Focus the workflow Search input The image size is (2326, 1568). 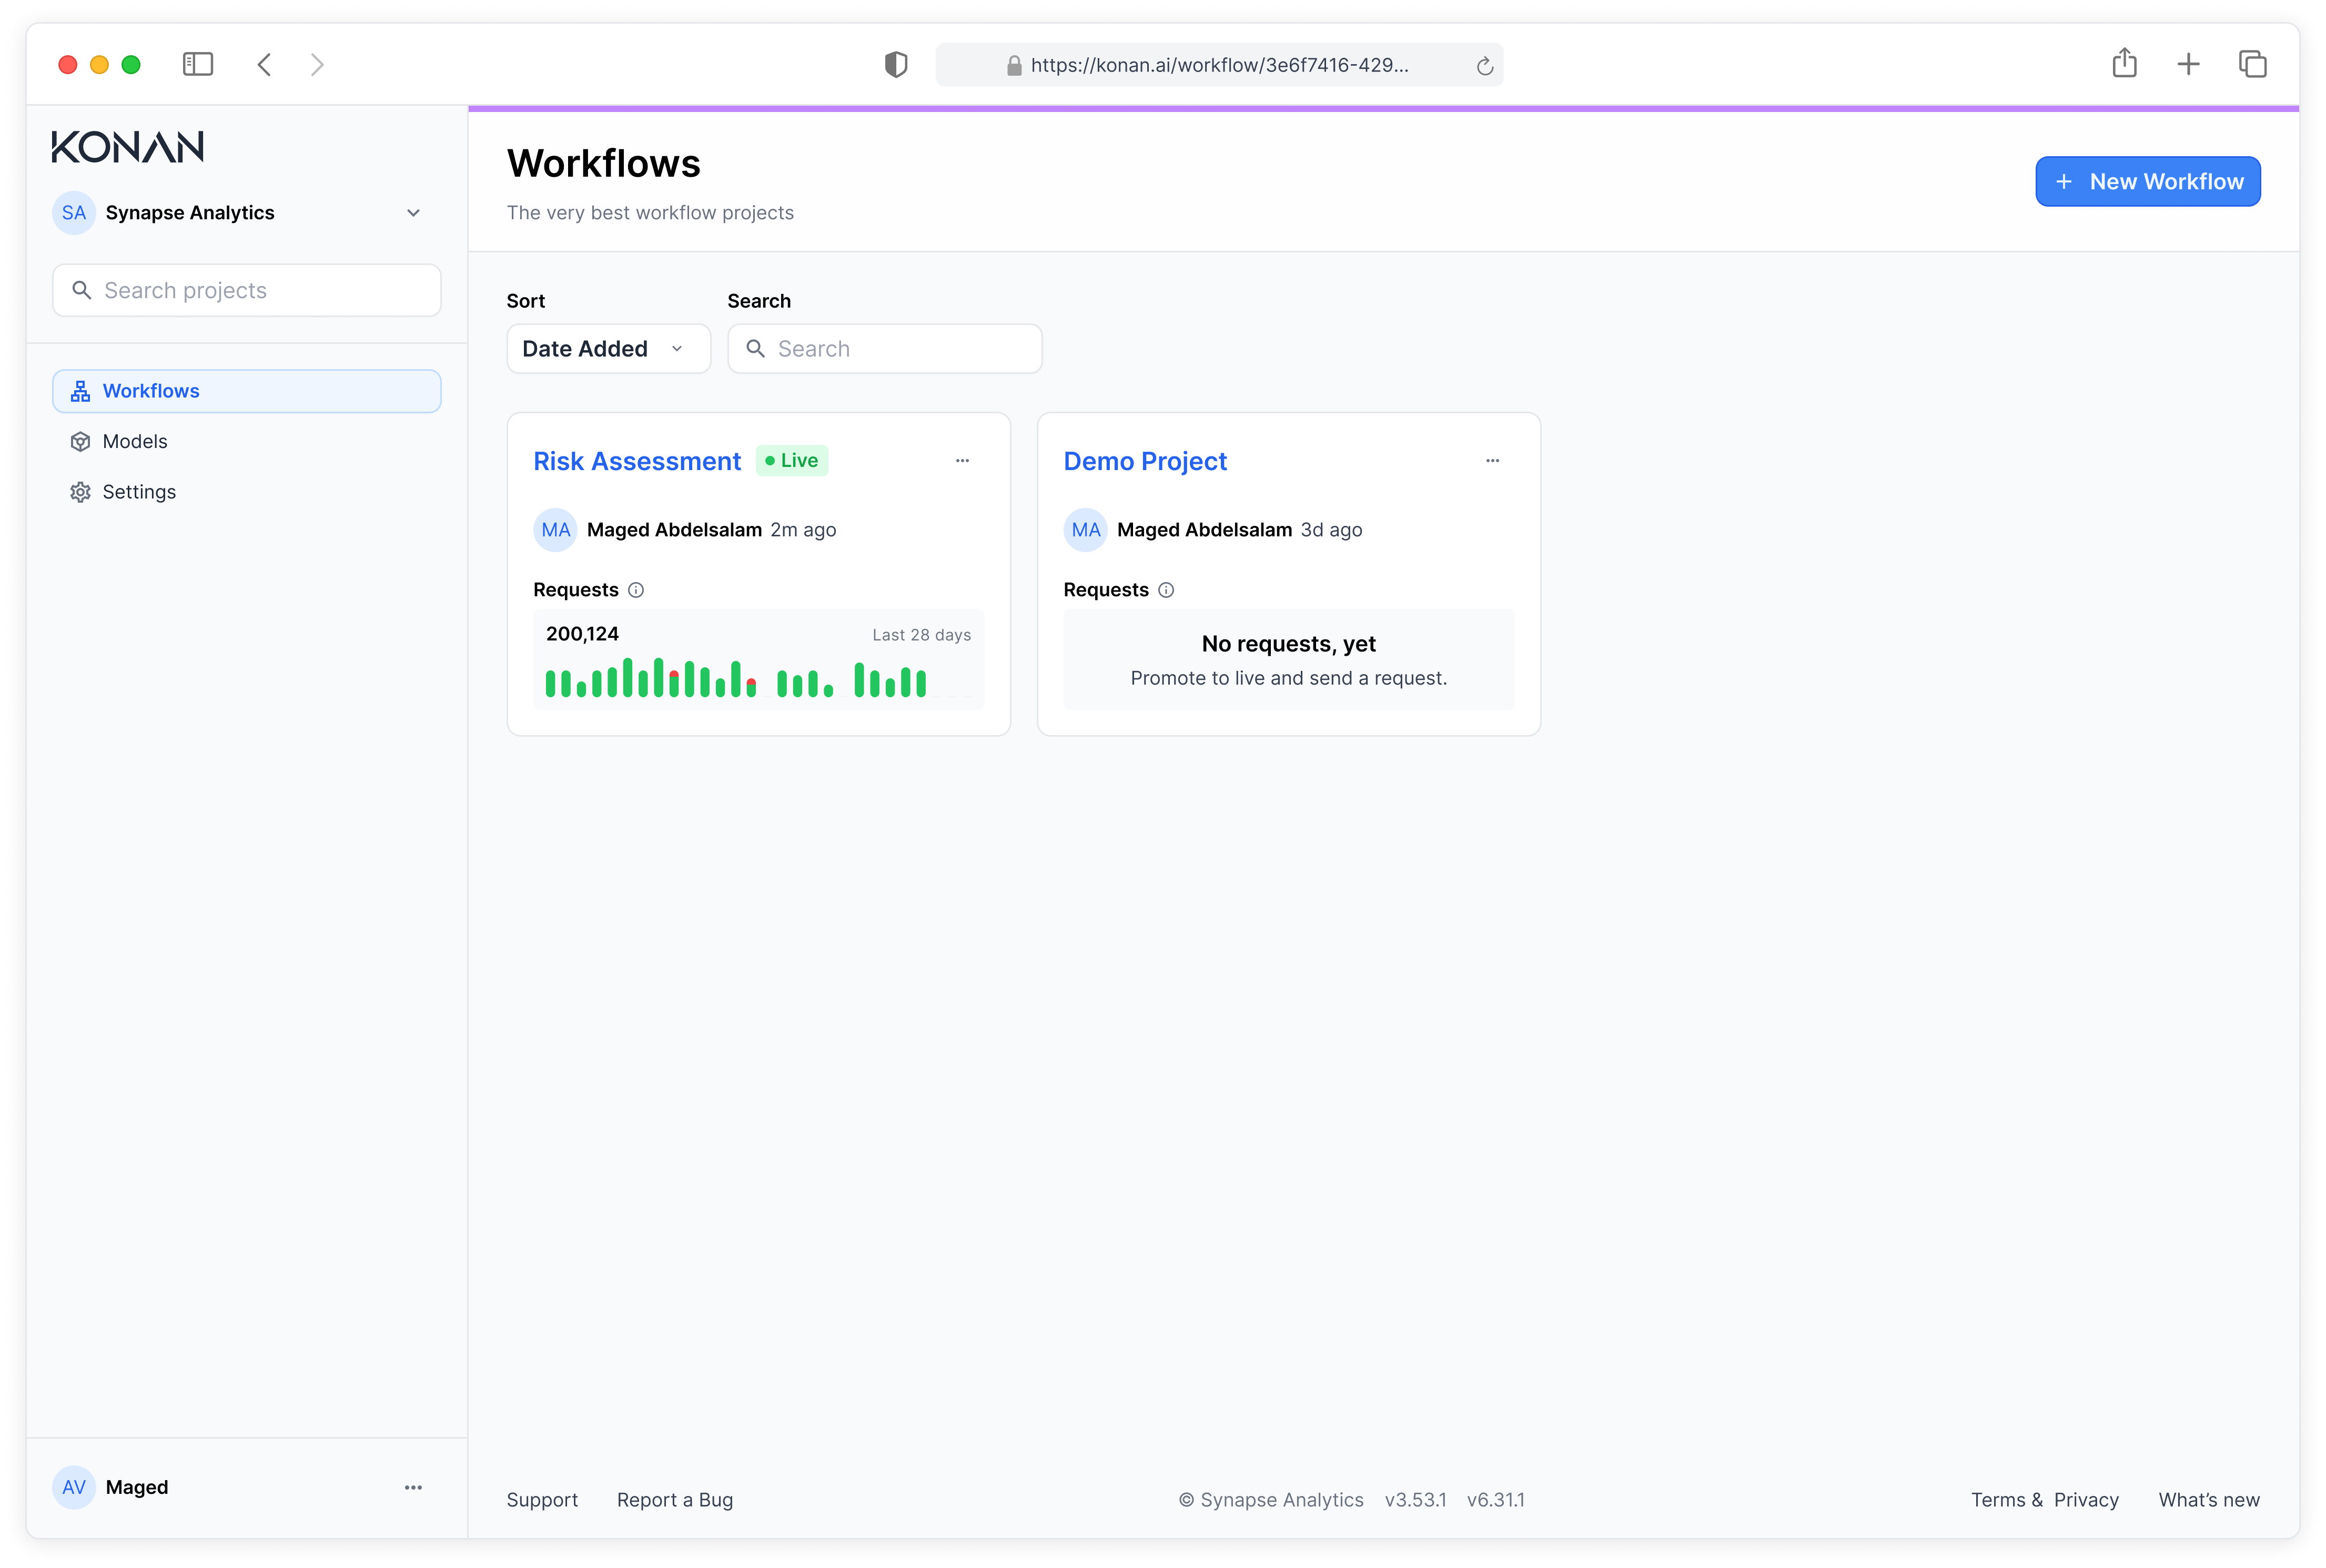click(x=884, y=348)
